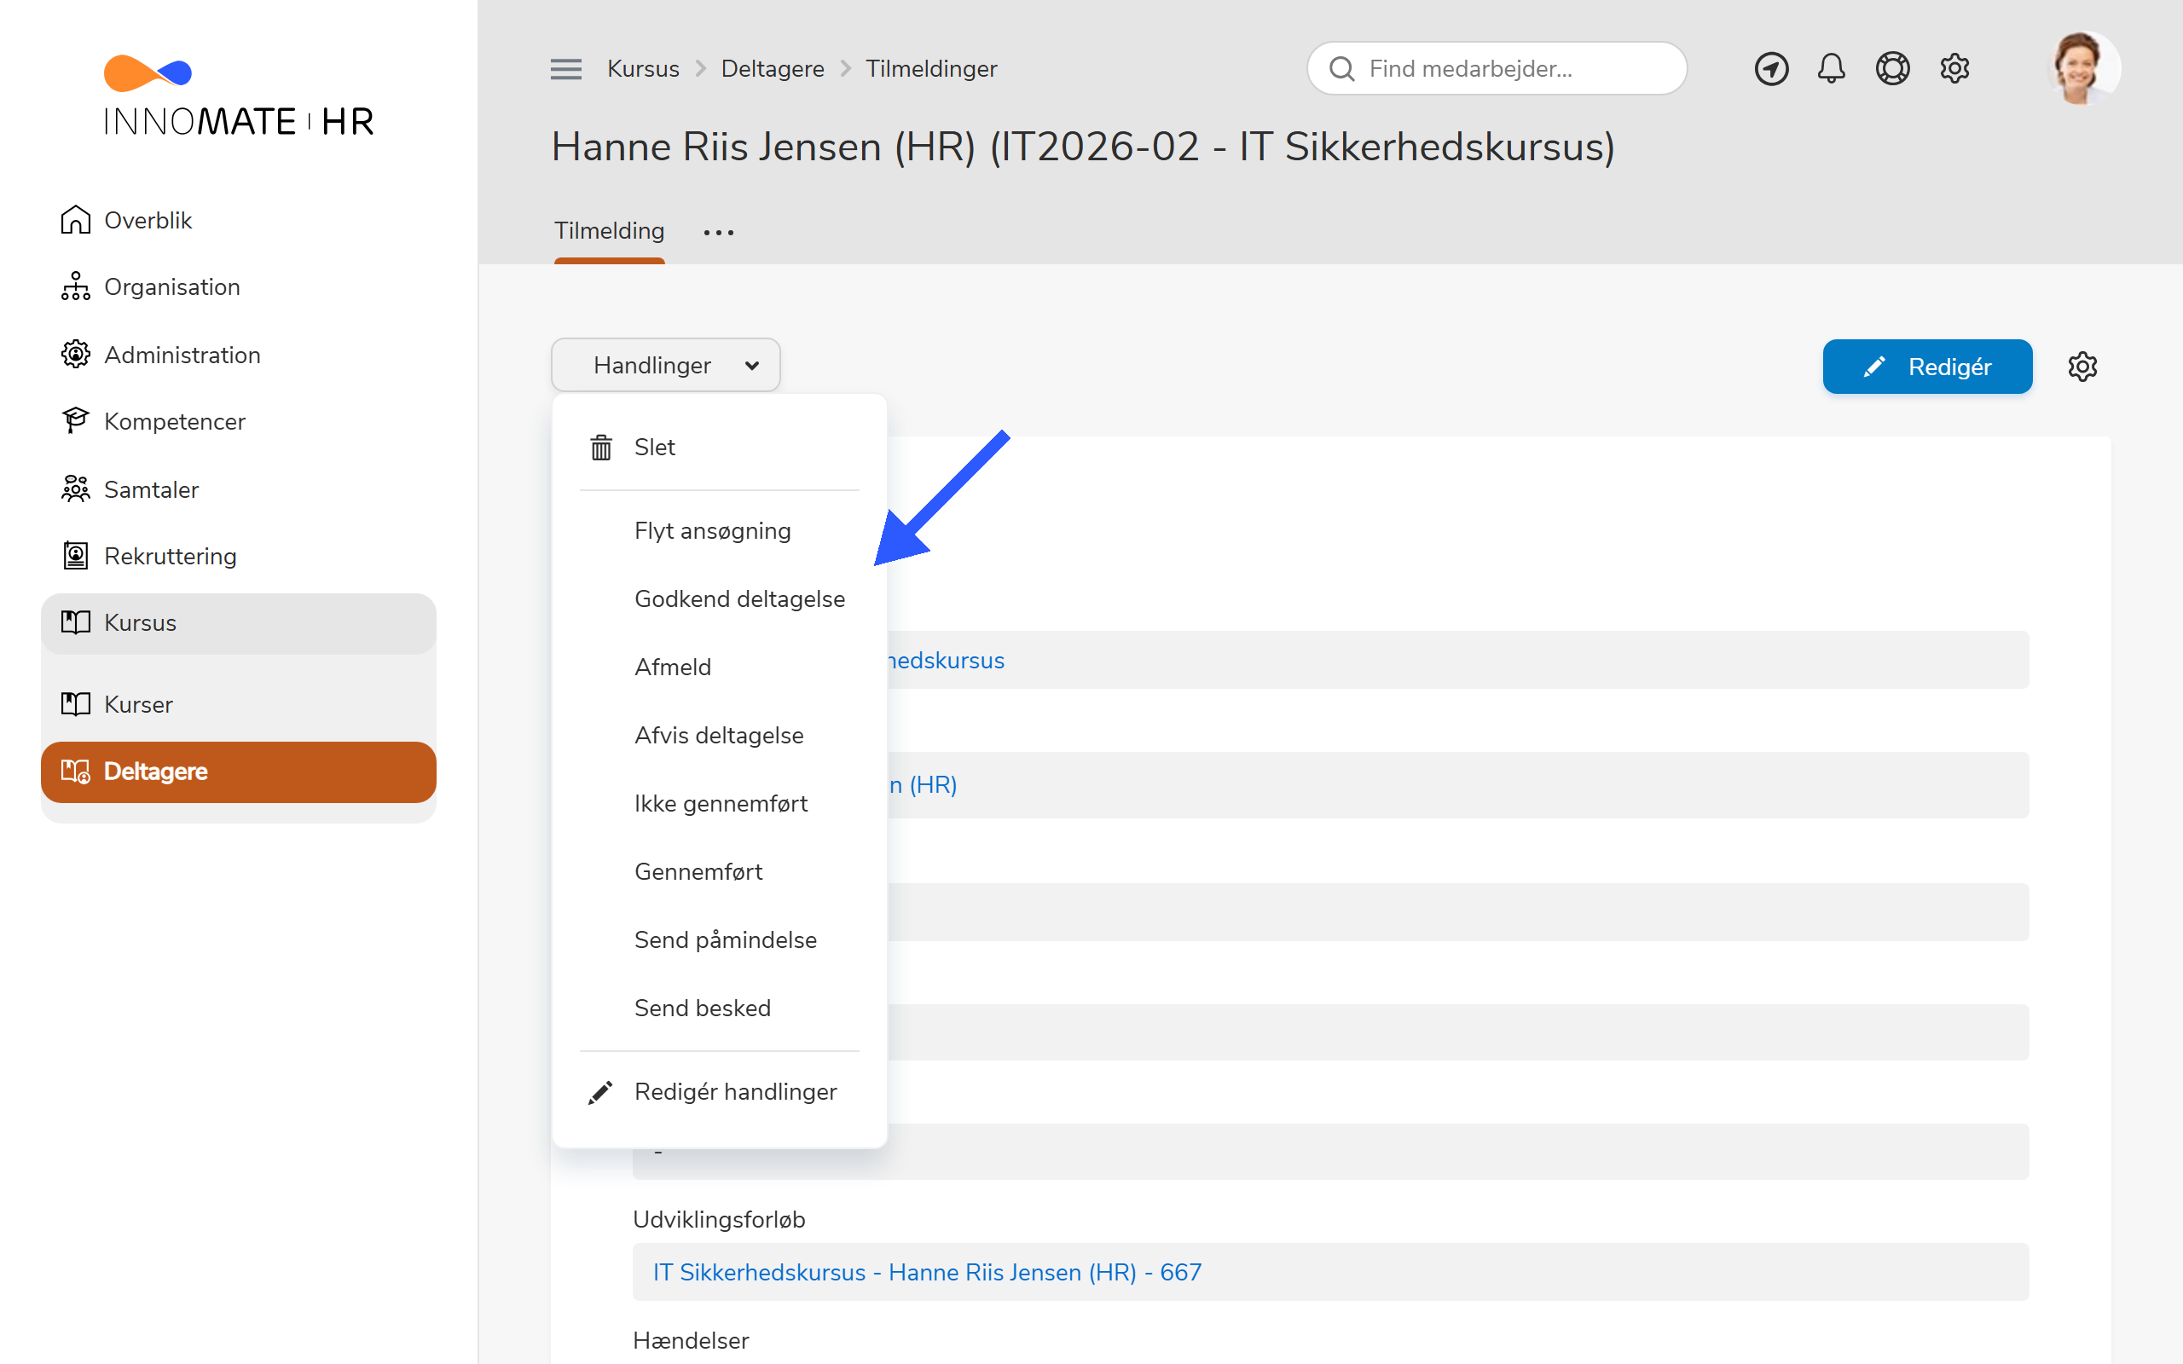
Task: Click the search magnifier icon
Action: point(1341,68)
